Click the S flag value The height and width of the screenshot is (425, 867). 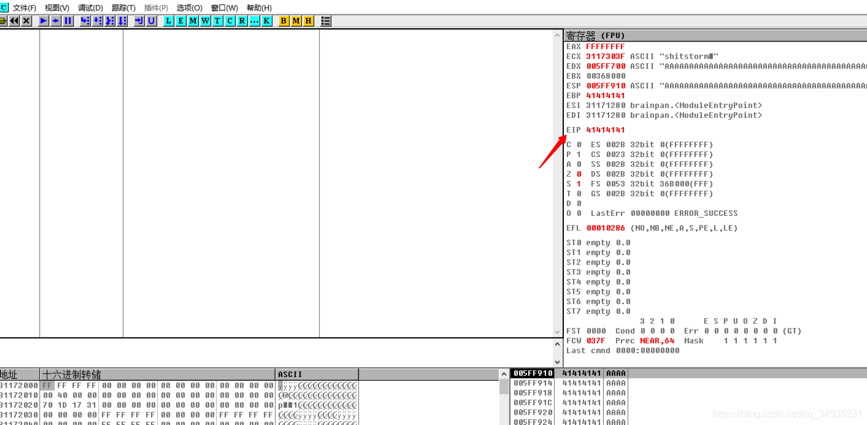579,184
